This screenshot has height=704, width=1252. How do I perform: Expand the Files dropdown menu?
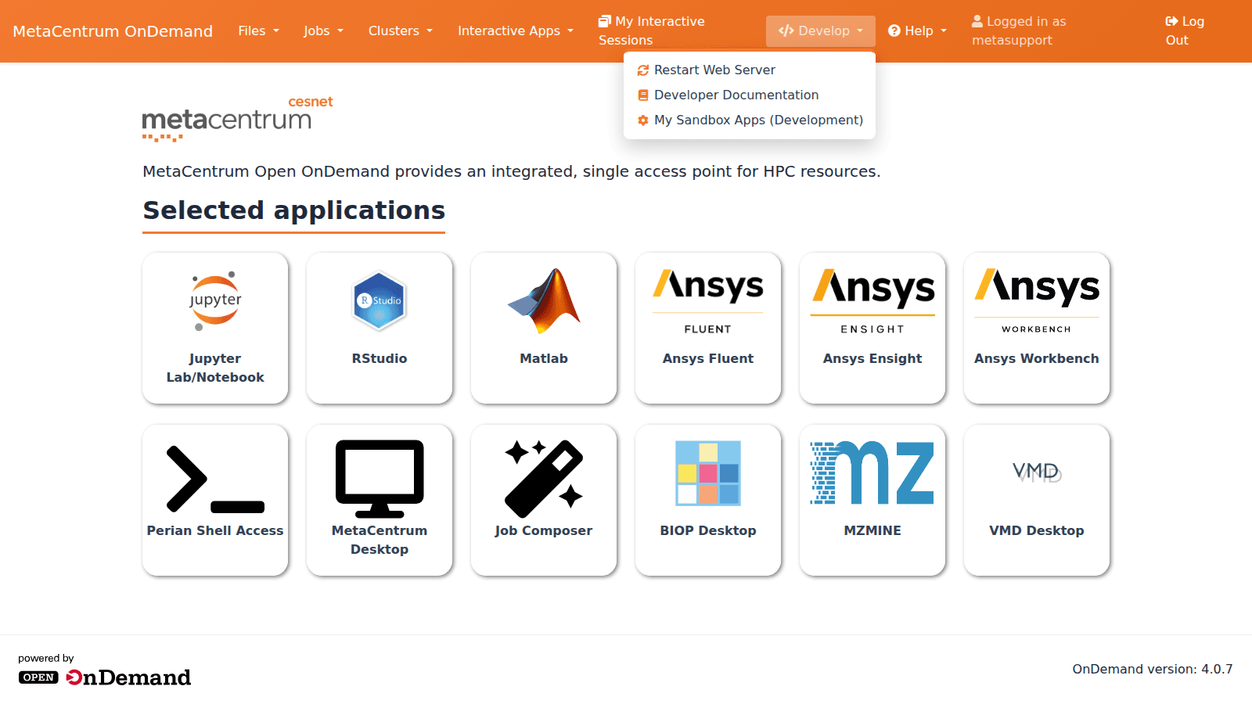258,31
